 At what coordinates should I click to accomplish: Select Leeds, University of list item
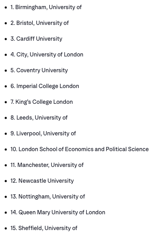point(39,118)
